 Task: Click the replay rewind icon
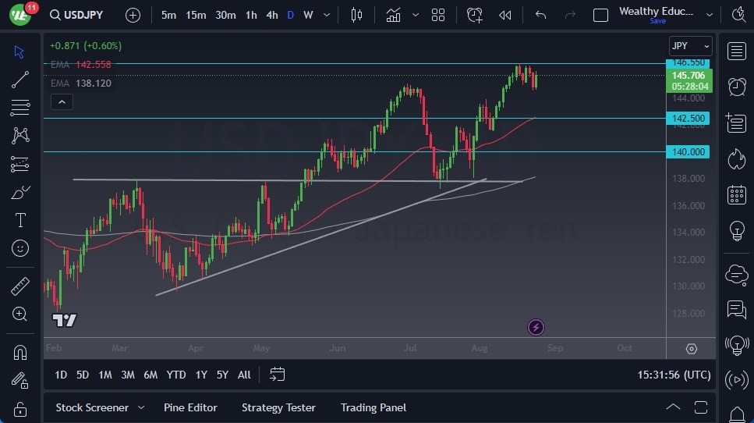pyautogui.click(x=505, y=15)
